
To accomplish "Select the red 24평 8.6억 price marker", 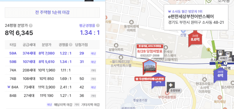I will pos(195,39).
